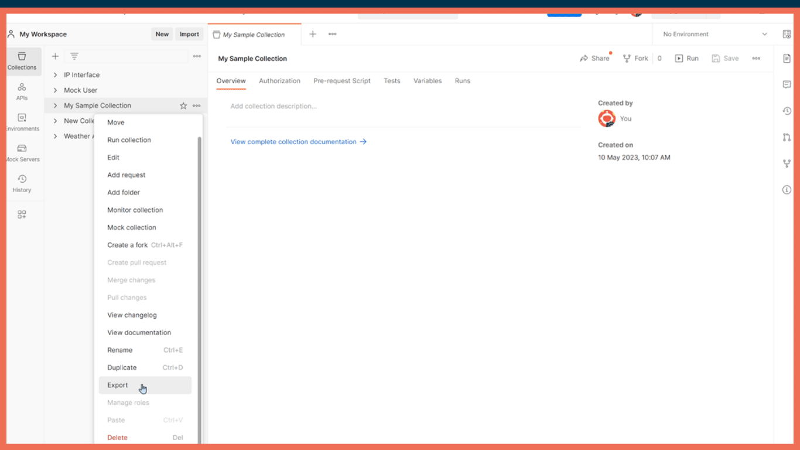
Task: Star the My Sample Collection item
Action: click(x=183, y=106)
